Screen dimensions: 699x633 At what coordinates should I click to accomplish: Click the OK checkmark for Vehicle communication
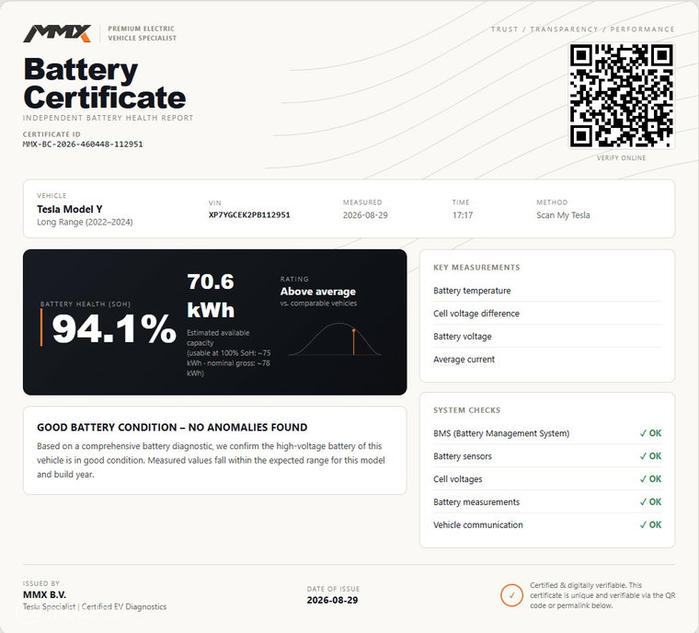[650, 524]
